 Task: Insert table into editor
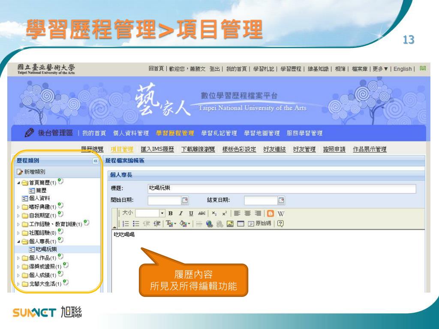click(241, 224)
